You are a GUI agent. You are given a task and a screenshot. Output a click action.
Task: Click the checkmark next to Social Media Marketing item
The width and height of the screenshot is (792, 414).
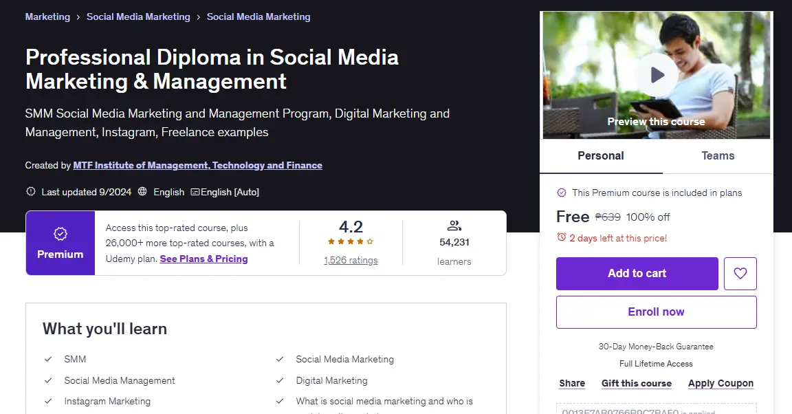click(x=280, y=359)
